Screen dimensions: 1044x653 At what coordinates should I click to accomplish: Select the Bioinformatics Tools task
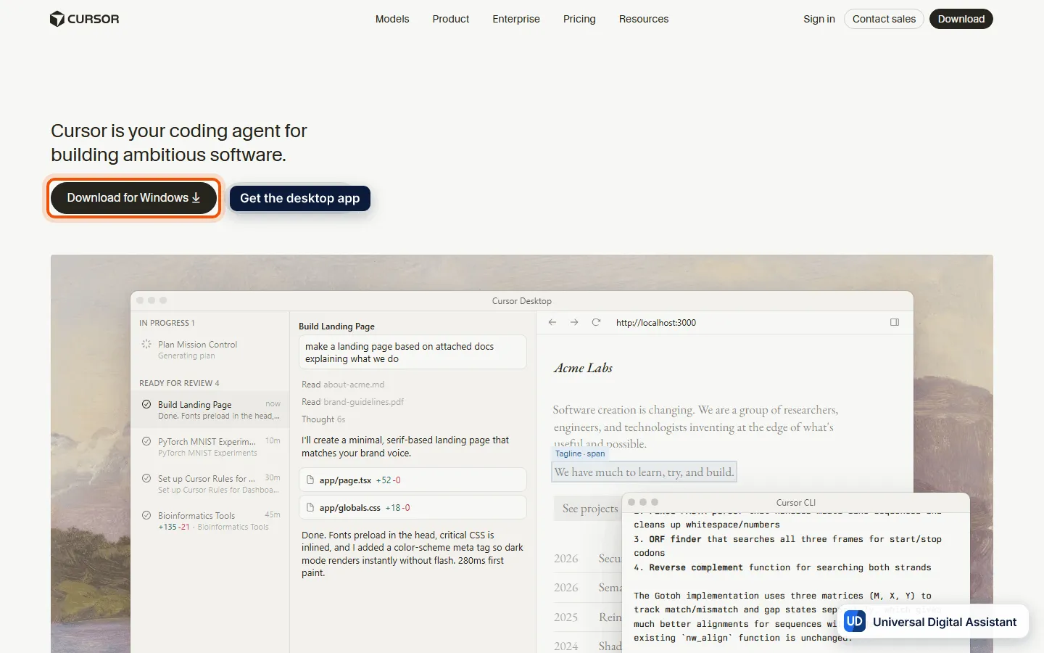tap(210, 521)
